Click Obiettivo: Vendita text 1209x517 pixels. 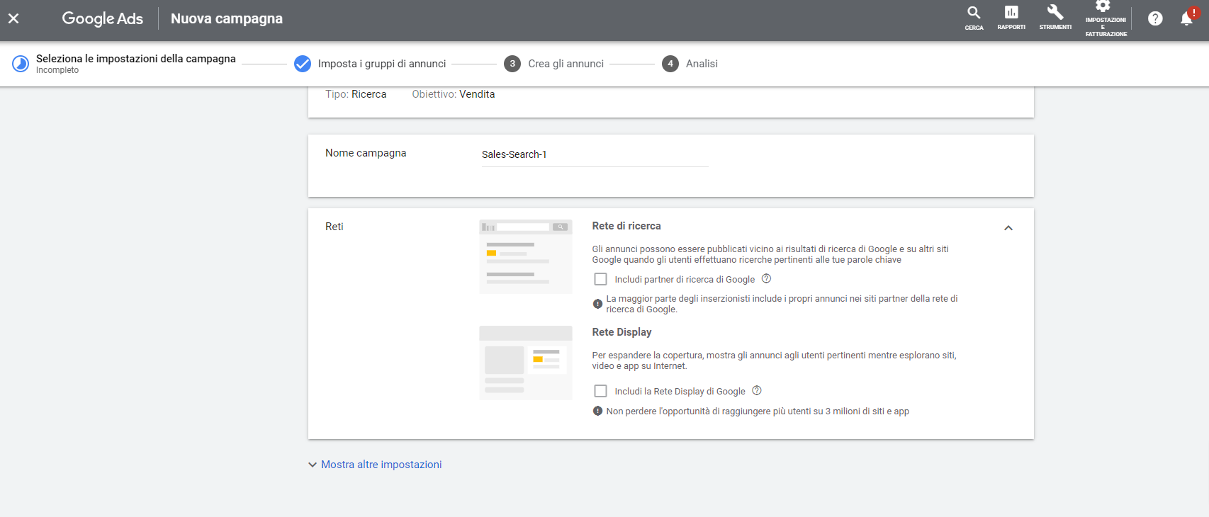pos(454,94)
